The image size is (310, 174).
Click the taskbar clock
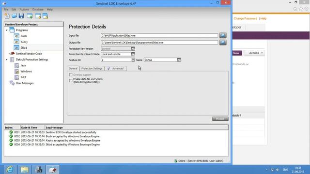pyautogui.click(x=298, y=170)
